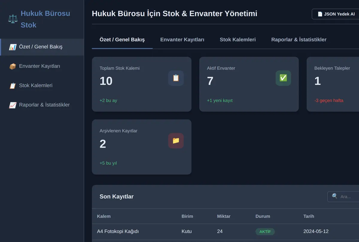Open Özet / Genel Bakış in sidebar
359x242 pixels.
pos(42,47)
